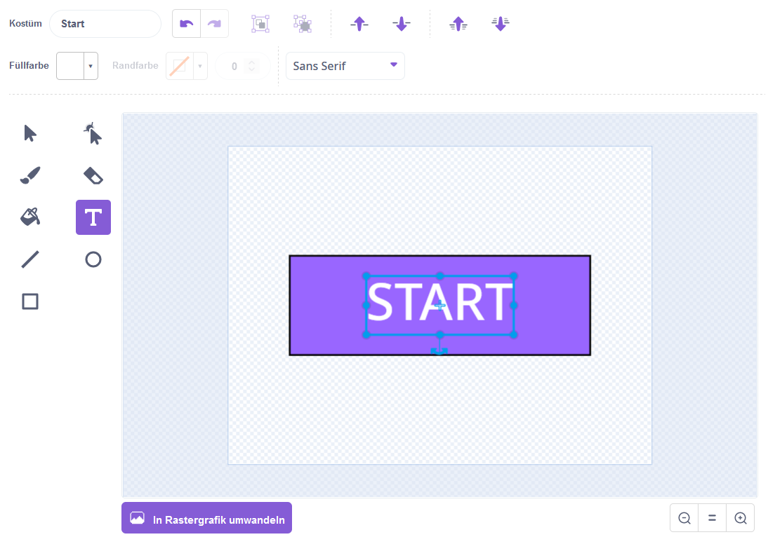Select the Rectangle tool

click(x=30, y=301)
